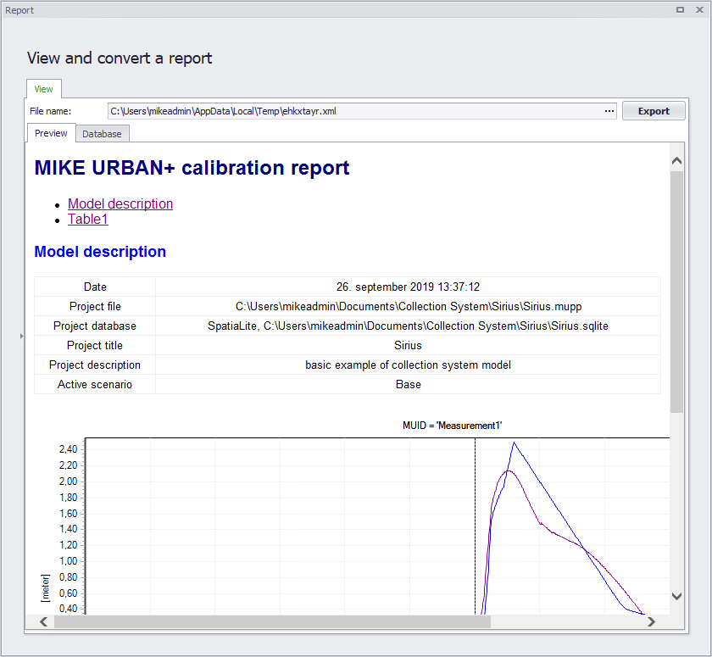712x657 pixels.
Task: Switch to the Database tab
Action: click(102, 134)
